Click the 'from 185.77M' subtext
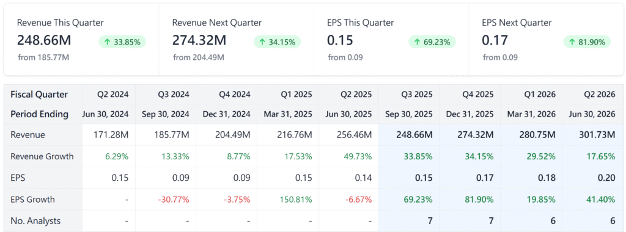 tap(44, 57)
